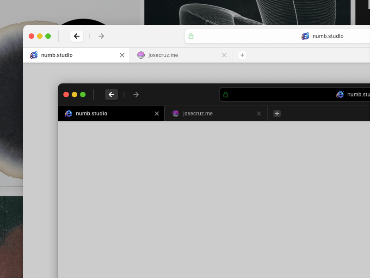Click the yellow minimize button of light window
This screenshot has height=278, width=370.
(40, 36)
